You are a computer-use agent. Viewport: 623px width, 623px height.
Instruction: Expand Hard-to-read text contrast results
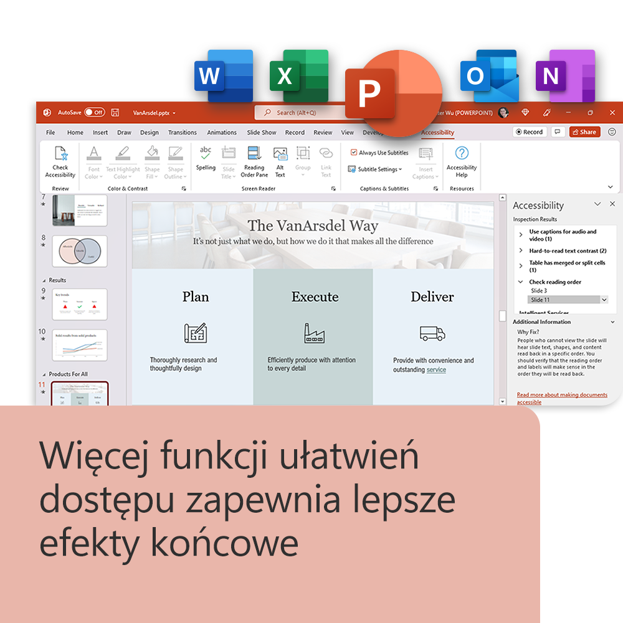(x=520, y=250)
